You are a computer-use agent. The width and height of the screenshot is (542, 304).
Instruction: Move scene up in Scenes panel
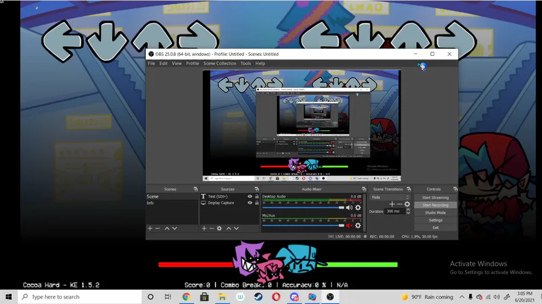pyautogui.click(x=167, y=228)
